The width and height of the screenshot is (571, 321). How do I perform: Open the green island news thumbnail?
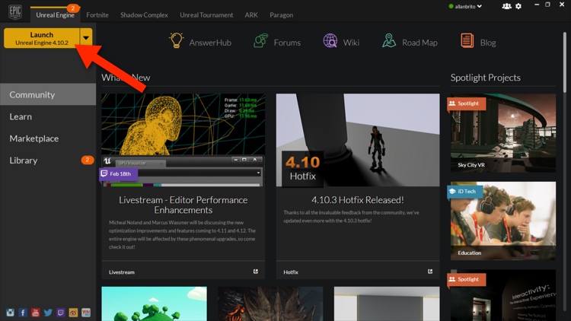(x=154, y=304)
